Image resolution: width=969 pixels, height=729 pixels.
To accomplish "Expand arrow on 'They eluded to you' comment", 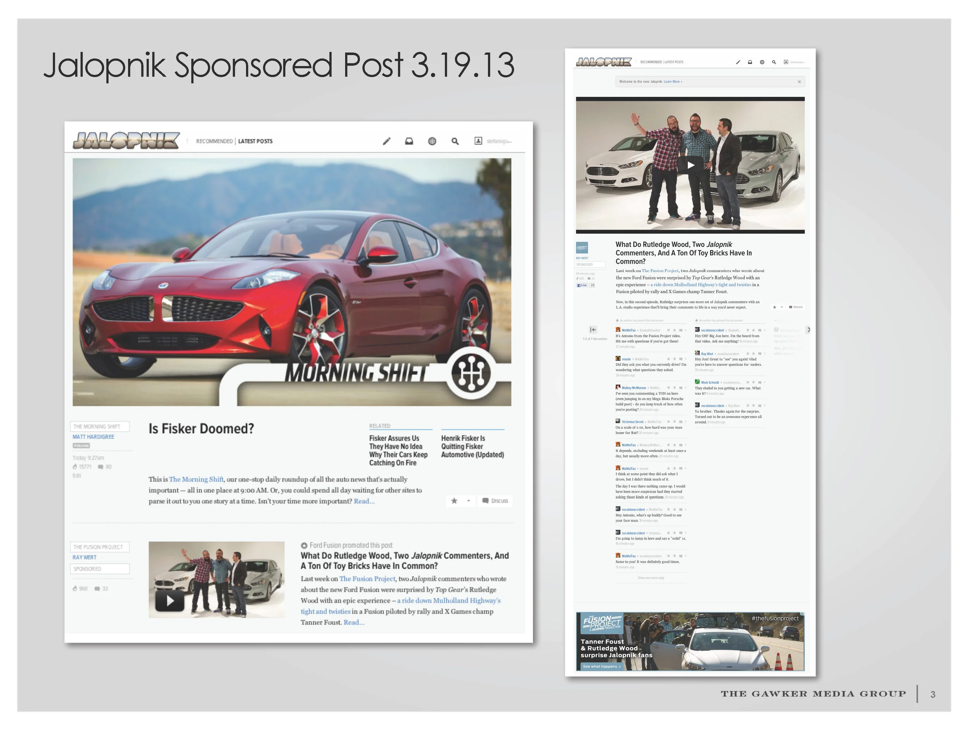I will (x=765, y=383).
